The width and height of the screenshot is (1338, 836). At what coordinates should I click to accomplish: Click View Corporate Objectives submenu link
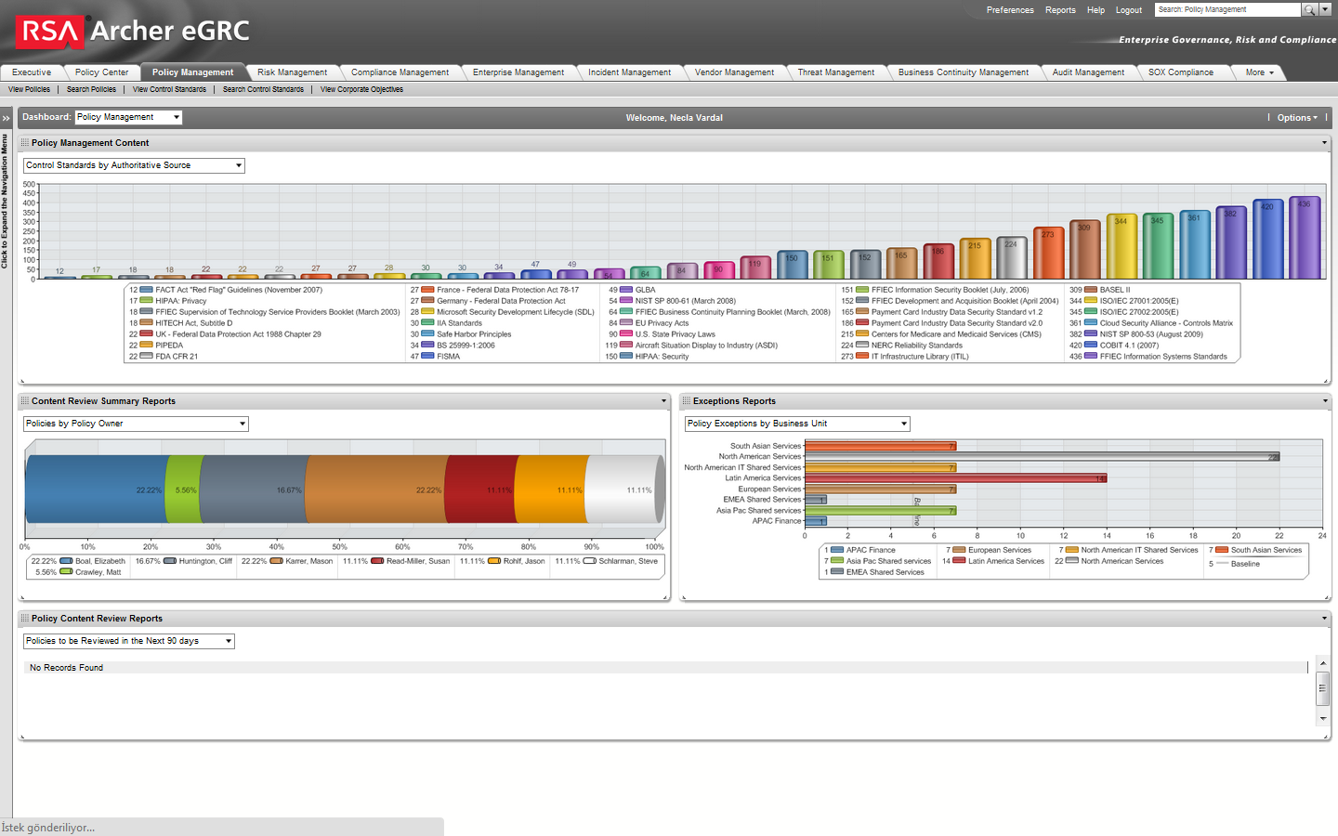361,90
